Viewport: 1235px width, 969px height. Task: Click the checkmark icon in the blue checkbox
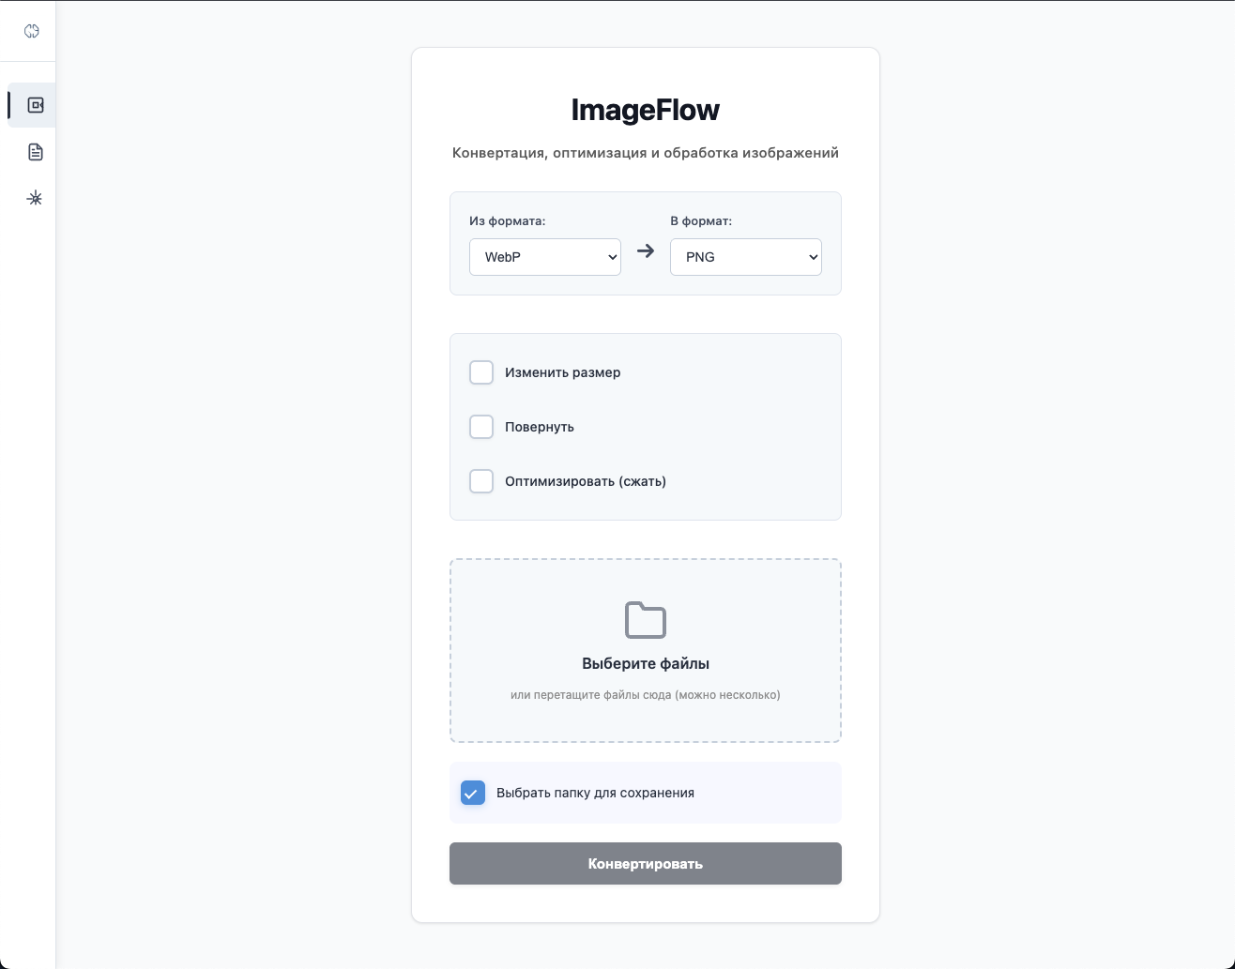pos(472,793)
